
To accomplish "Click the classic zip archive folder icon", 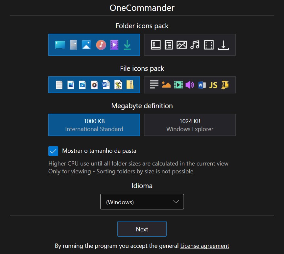I will pos(130,85).
